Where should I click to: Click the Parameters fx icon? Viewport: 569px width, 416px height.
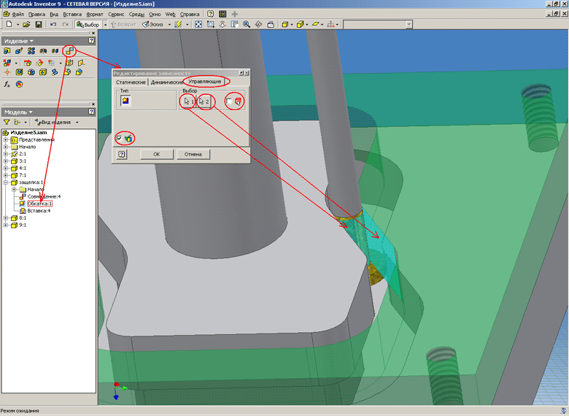[7, 85]
